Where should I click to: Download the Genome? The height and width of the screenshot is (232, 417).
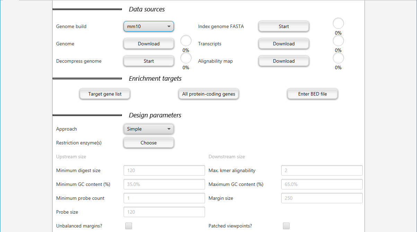(149, 44)
